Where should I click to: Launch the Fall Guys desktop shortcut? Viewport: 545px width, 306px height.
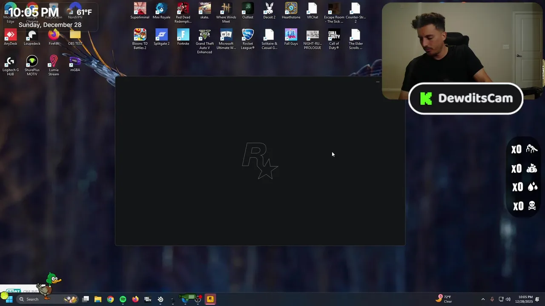pos(291,37)
